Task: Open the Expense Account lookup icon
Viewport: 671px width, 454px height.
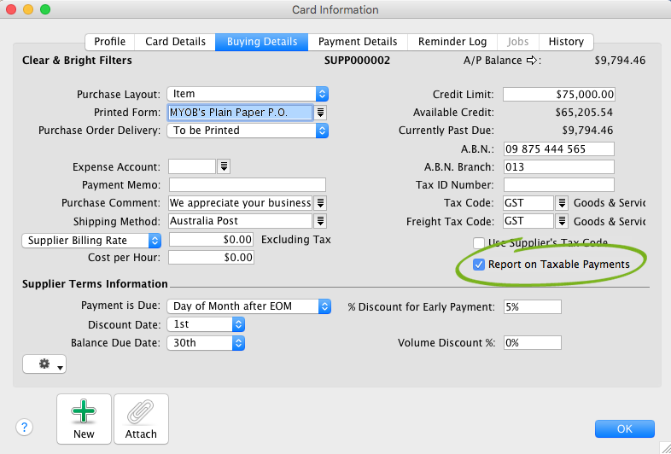Action: pos(224,166)
